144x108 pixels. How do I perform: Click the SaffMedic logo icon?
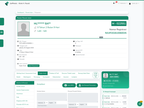[x=7, y=4]
